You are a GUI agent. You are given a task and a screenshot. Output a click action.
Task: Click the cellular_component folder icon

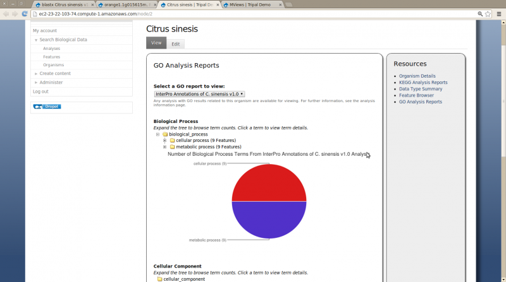tap(160, 279)
